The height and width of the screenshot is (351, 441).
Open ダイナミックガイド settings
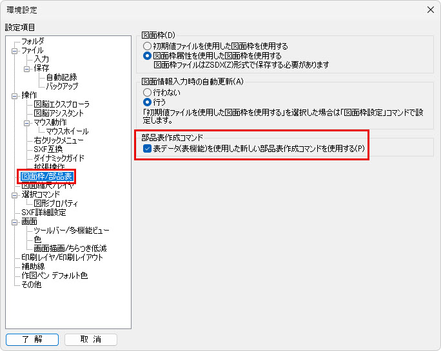tap(59, 158)
